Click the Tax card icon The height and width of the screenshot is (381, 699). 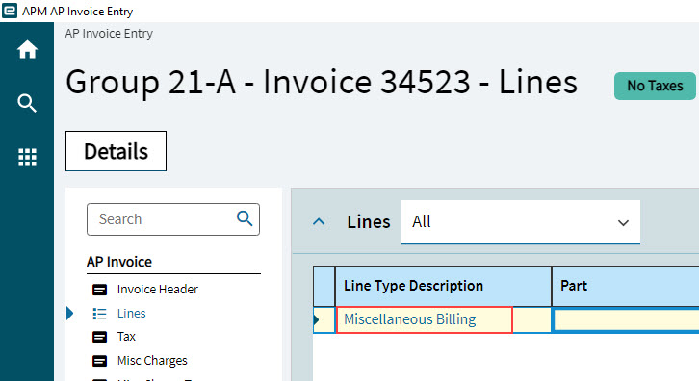pos(99,337)
